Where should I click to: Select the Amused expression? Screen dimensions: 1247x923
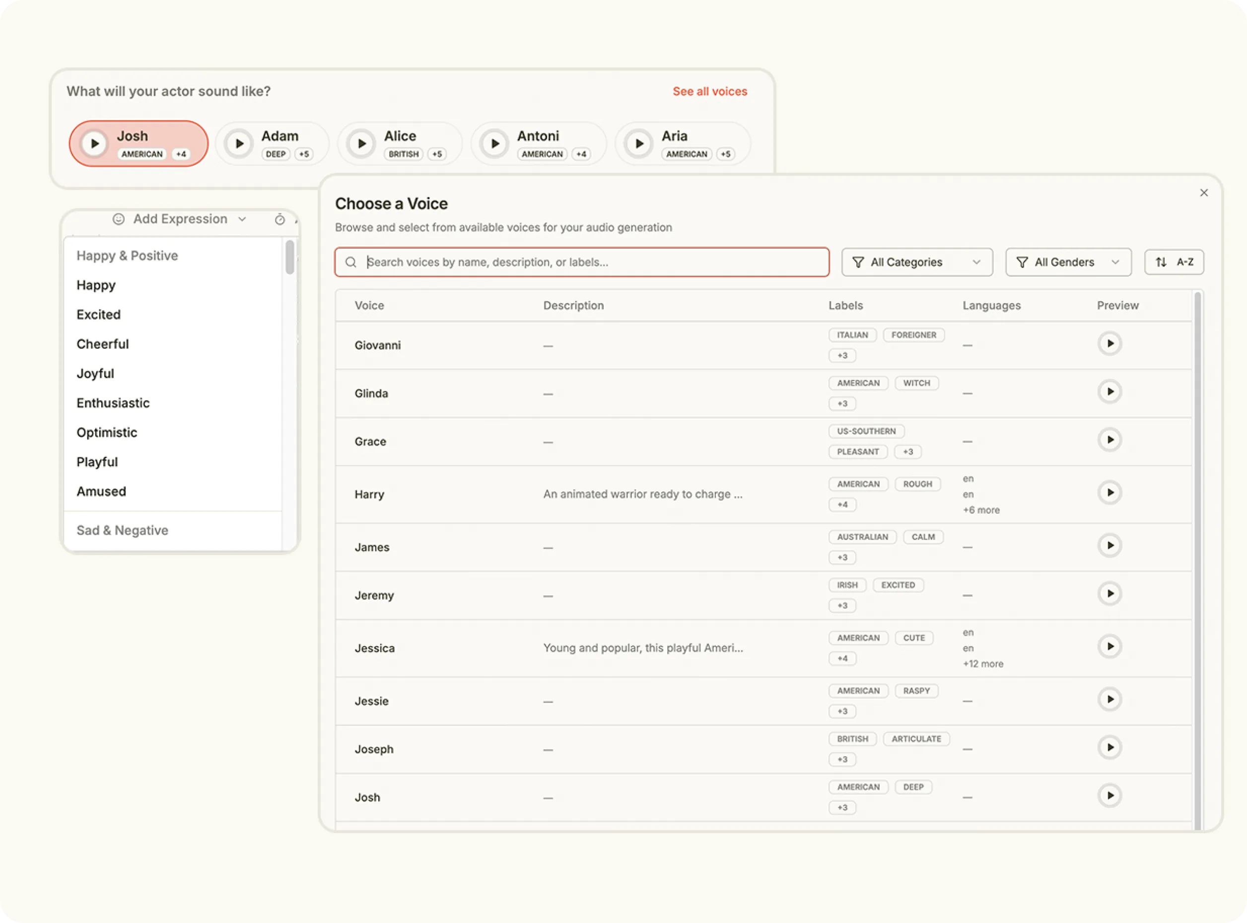(101, 492)
